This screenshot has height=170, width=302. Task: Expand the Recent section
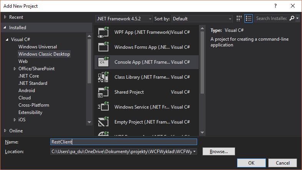(5, 17)
